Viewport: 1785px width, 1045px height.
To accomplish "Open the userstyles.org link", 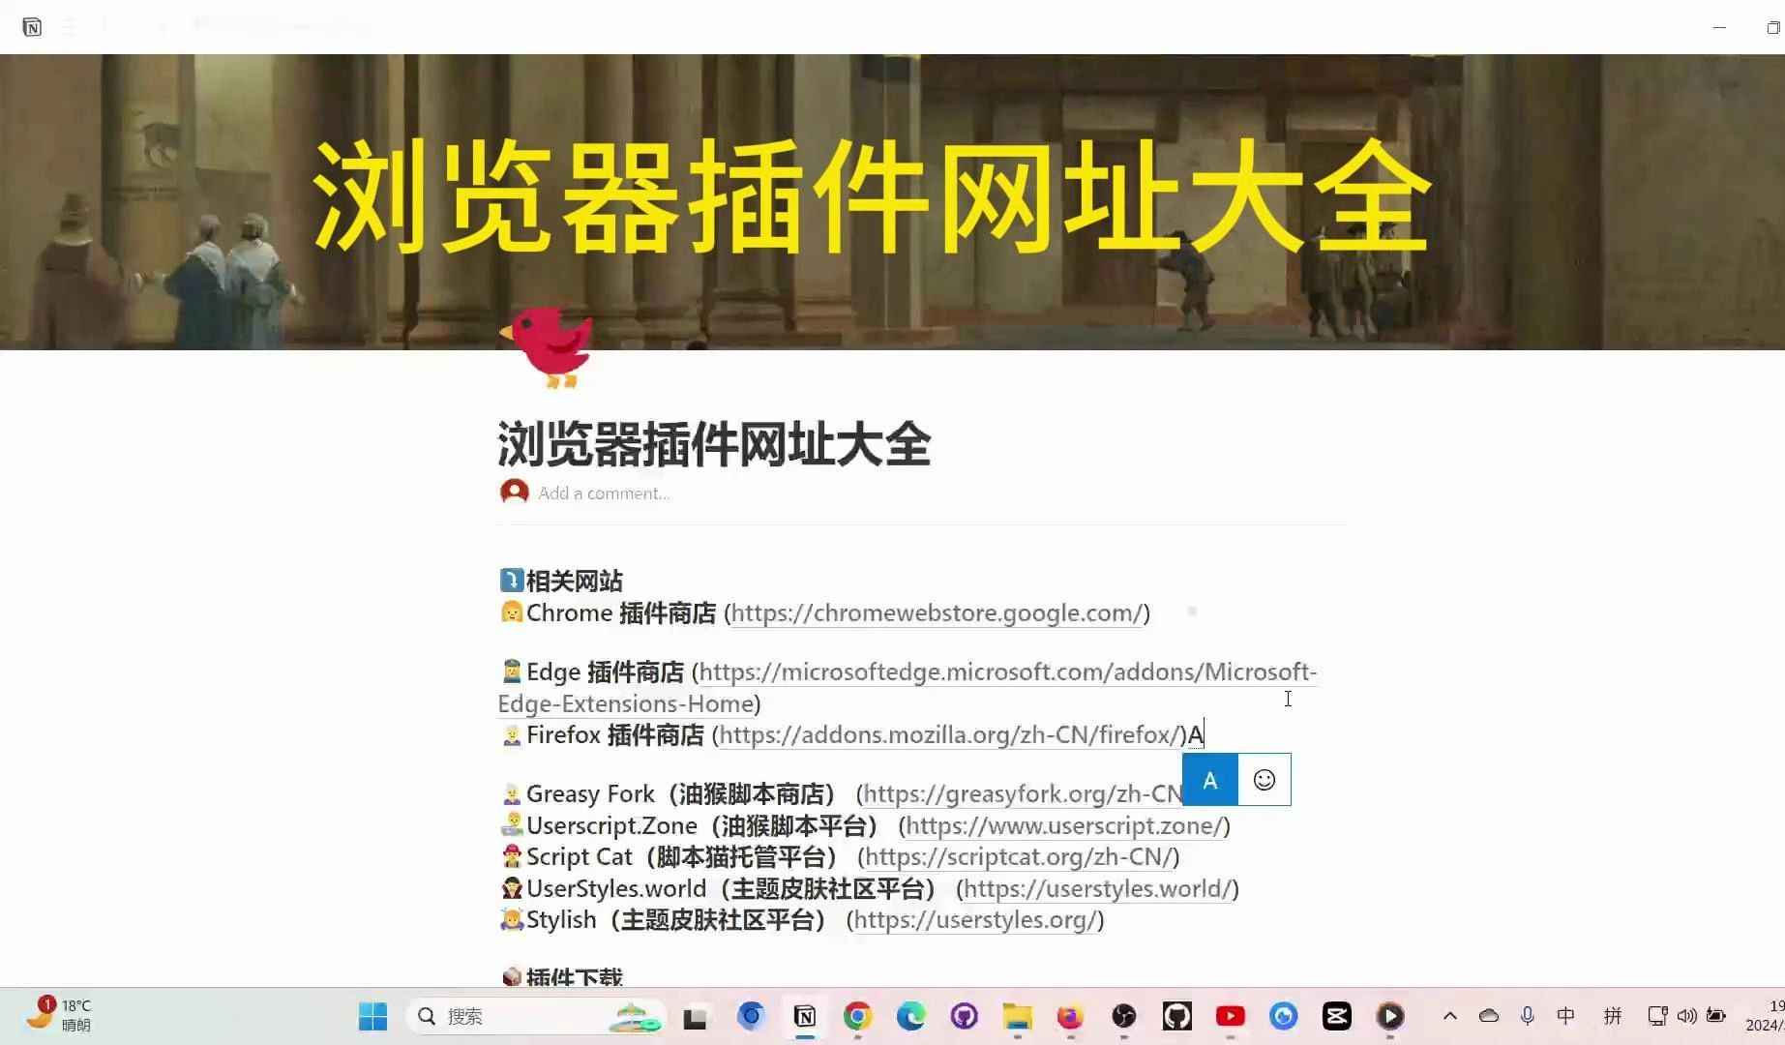I will click(975, 919).
